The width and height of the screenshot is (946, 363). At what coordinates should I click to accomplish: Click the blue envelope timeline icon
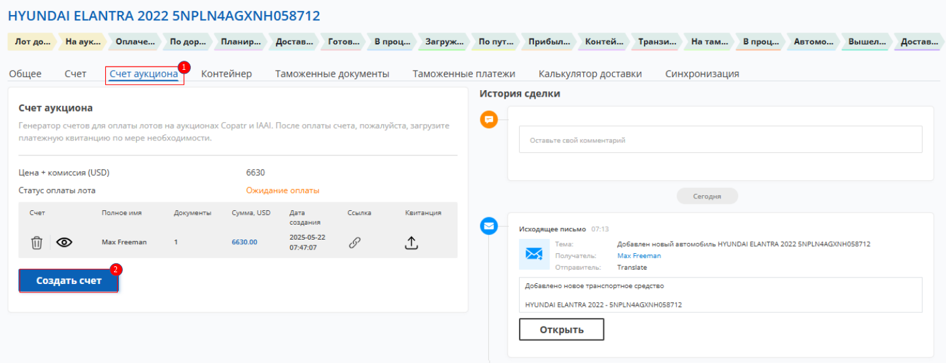(489, 227)
